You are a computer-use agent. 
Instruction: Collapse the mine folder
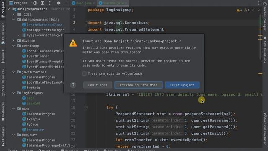[13, 109]
